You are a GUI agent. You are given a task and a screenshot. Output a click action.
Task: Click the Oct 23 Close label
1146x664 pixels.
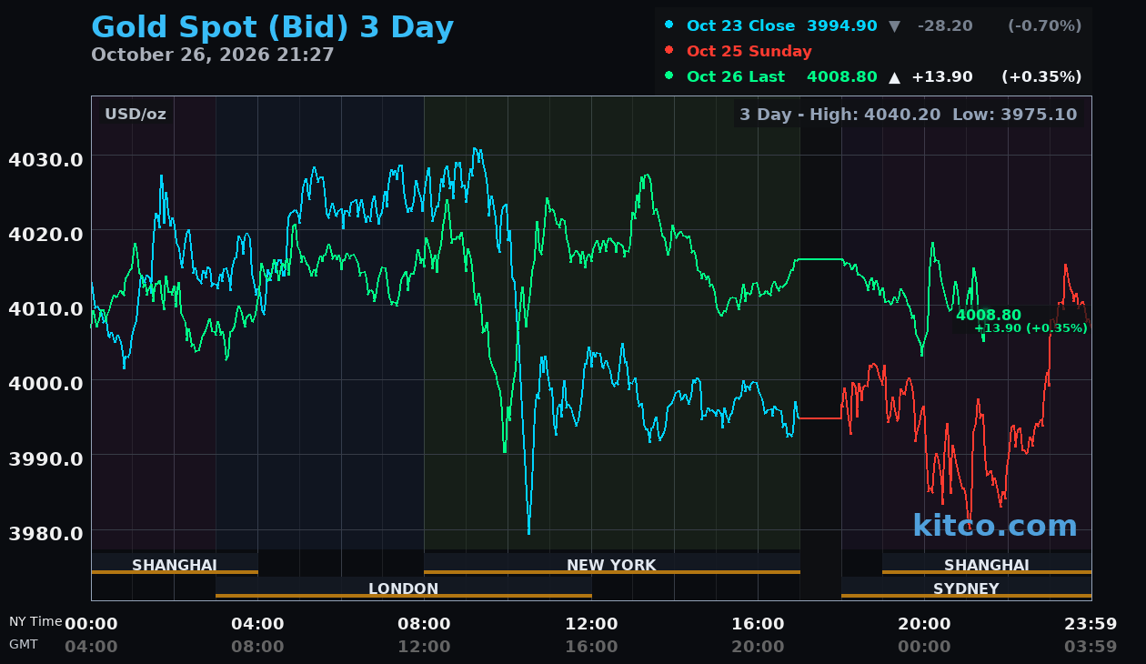[740, 25]
